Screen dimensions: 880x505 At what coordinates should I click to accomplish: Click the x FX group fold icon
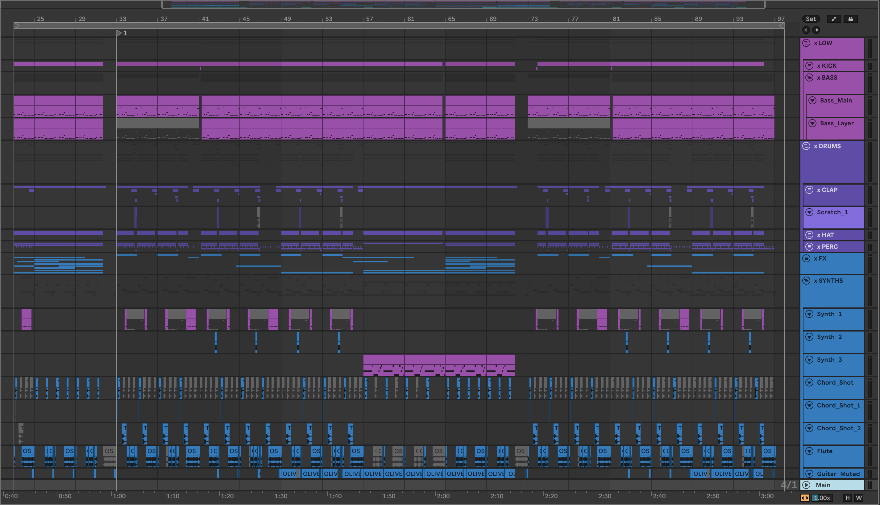[x=806, y=258]
